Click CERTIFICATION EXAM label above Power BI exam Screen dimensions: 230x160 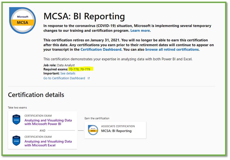click(38, 116)
